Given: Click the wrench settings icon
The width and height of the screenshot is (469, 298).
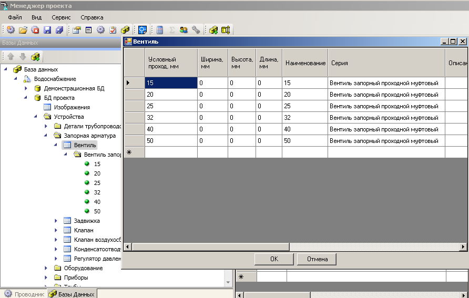Looking at the screenshot, I should 196,30.
